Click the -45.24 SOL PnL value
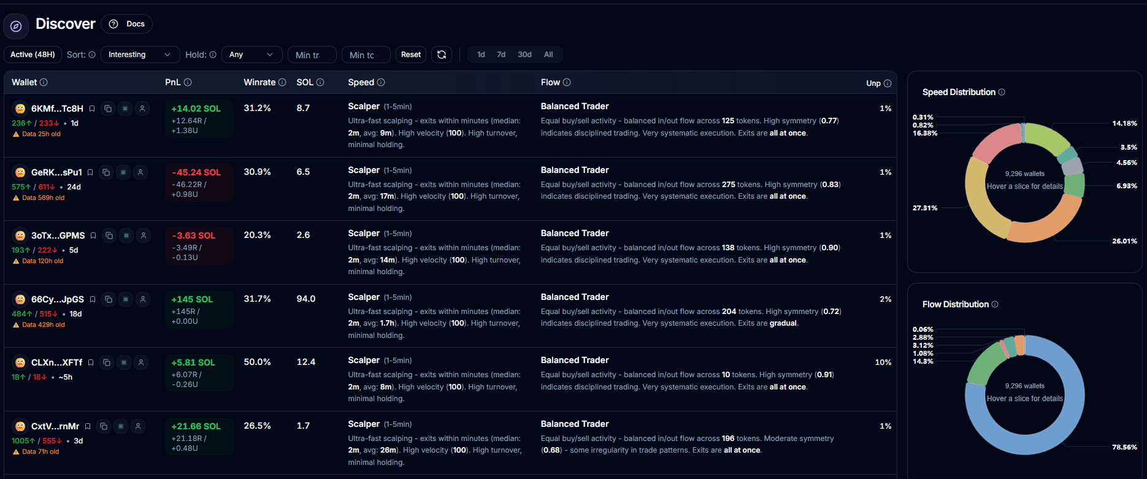 [196, 172]
